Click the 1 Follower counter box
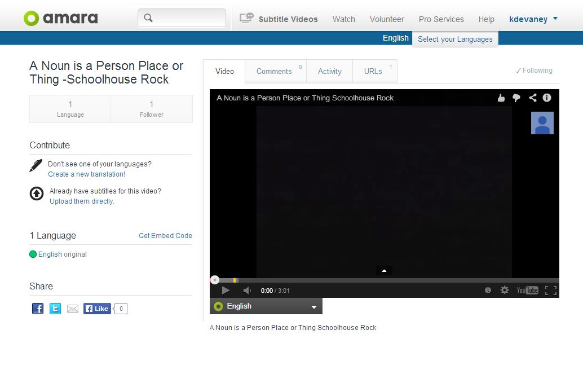Screen dimensions: 583x365 152,109
